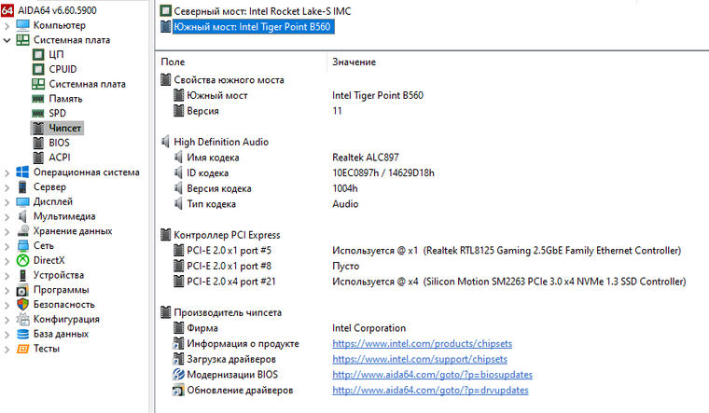Select the Системная плата child tree item

(88, 84)
